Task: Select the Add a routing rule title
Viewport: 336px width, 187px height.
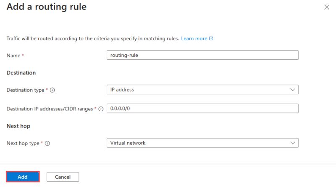Action: click(x=47, y=7)
